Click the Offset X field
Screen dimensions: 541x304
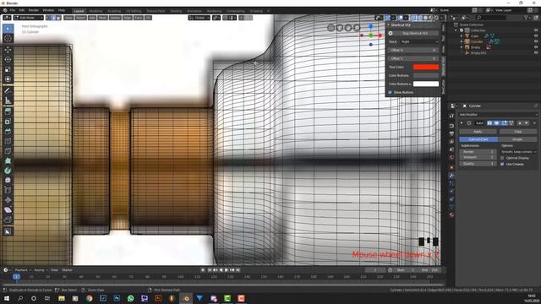pyautogui.click(x=413, y=51)
